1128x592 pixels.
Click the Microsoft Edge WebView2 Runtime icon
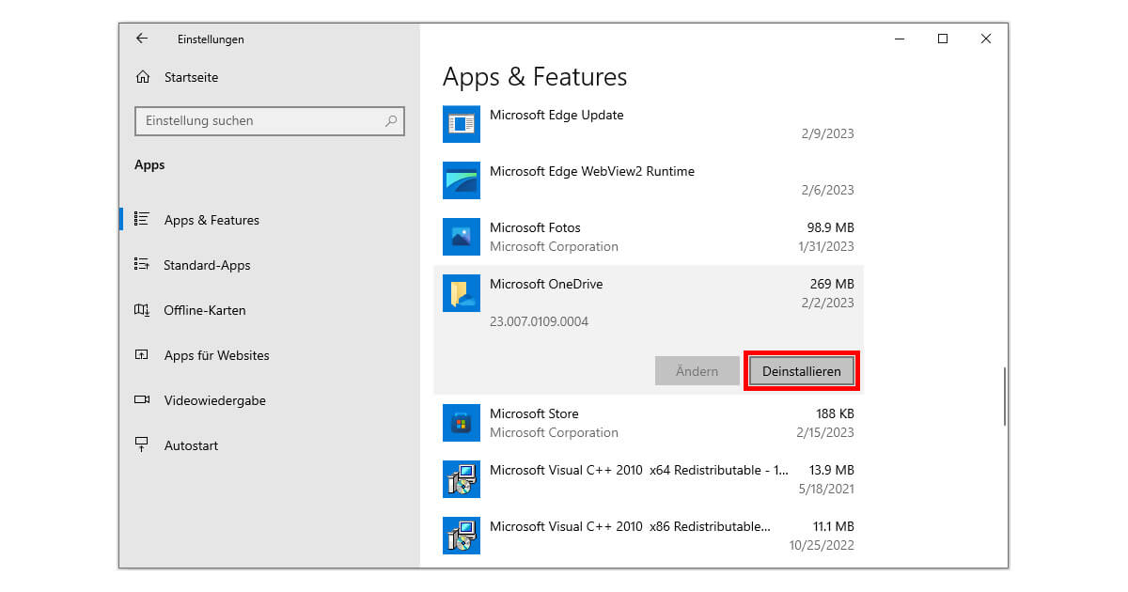(461, 180)
